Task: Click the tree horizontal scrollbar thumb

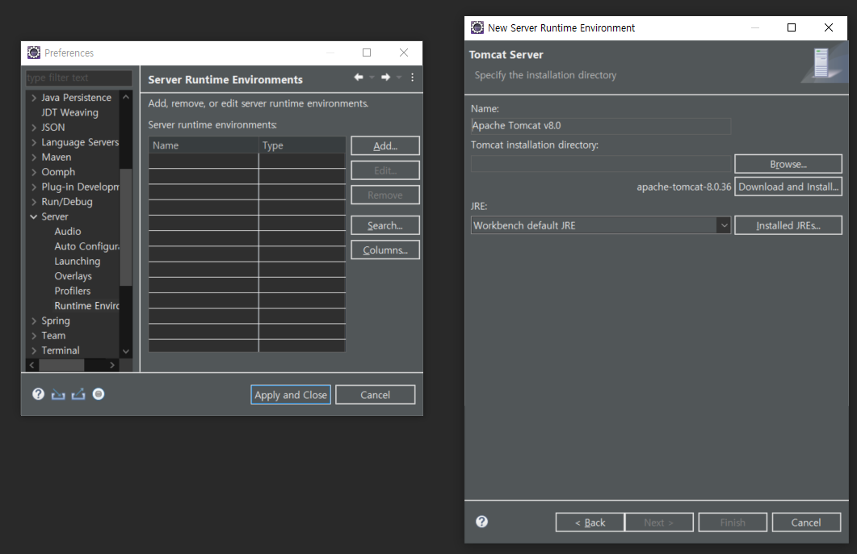Action: (61, 364)
